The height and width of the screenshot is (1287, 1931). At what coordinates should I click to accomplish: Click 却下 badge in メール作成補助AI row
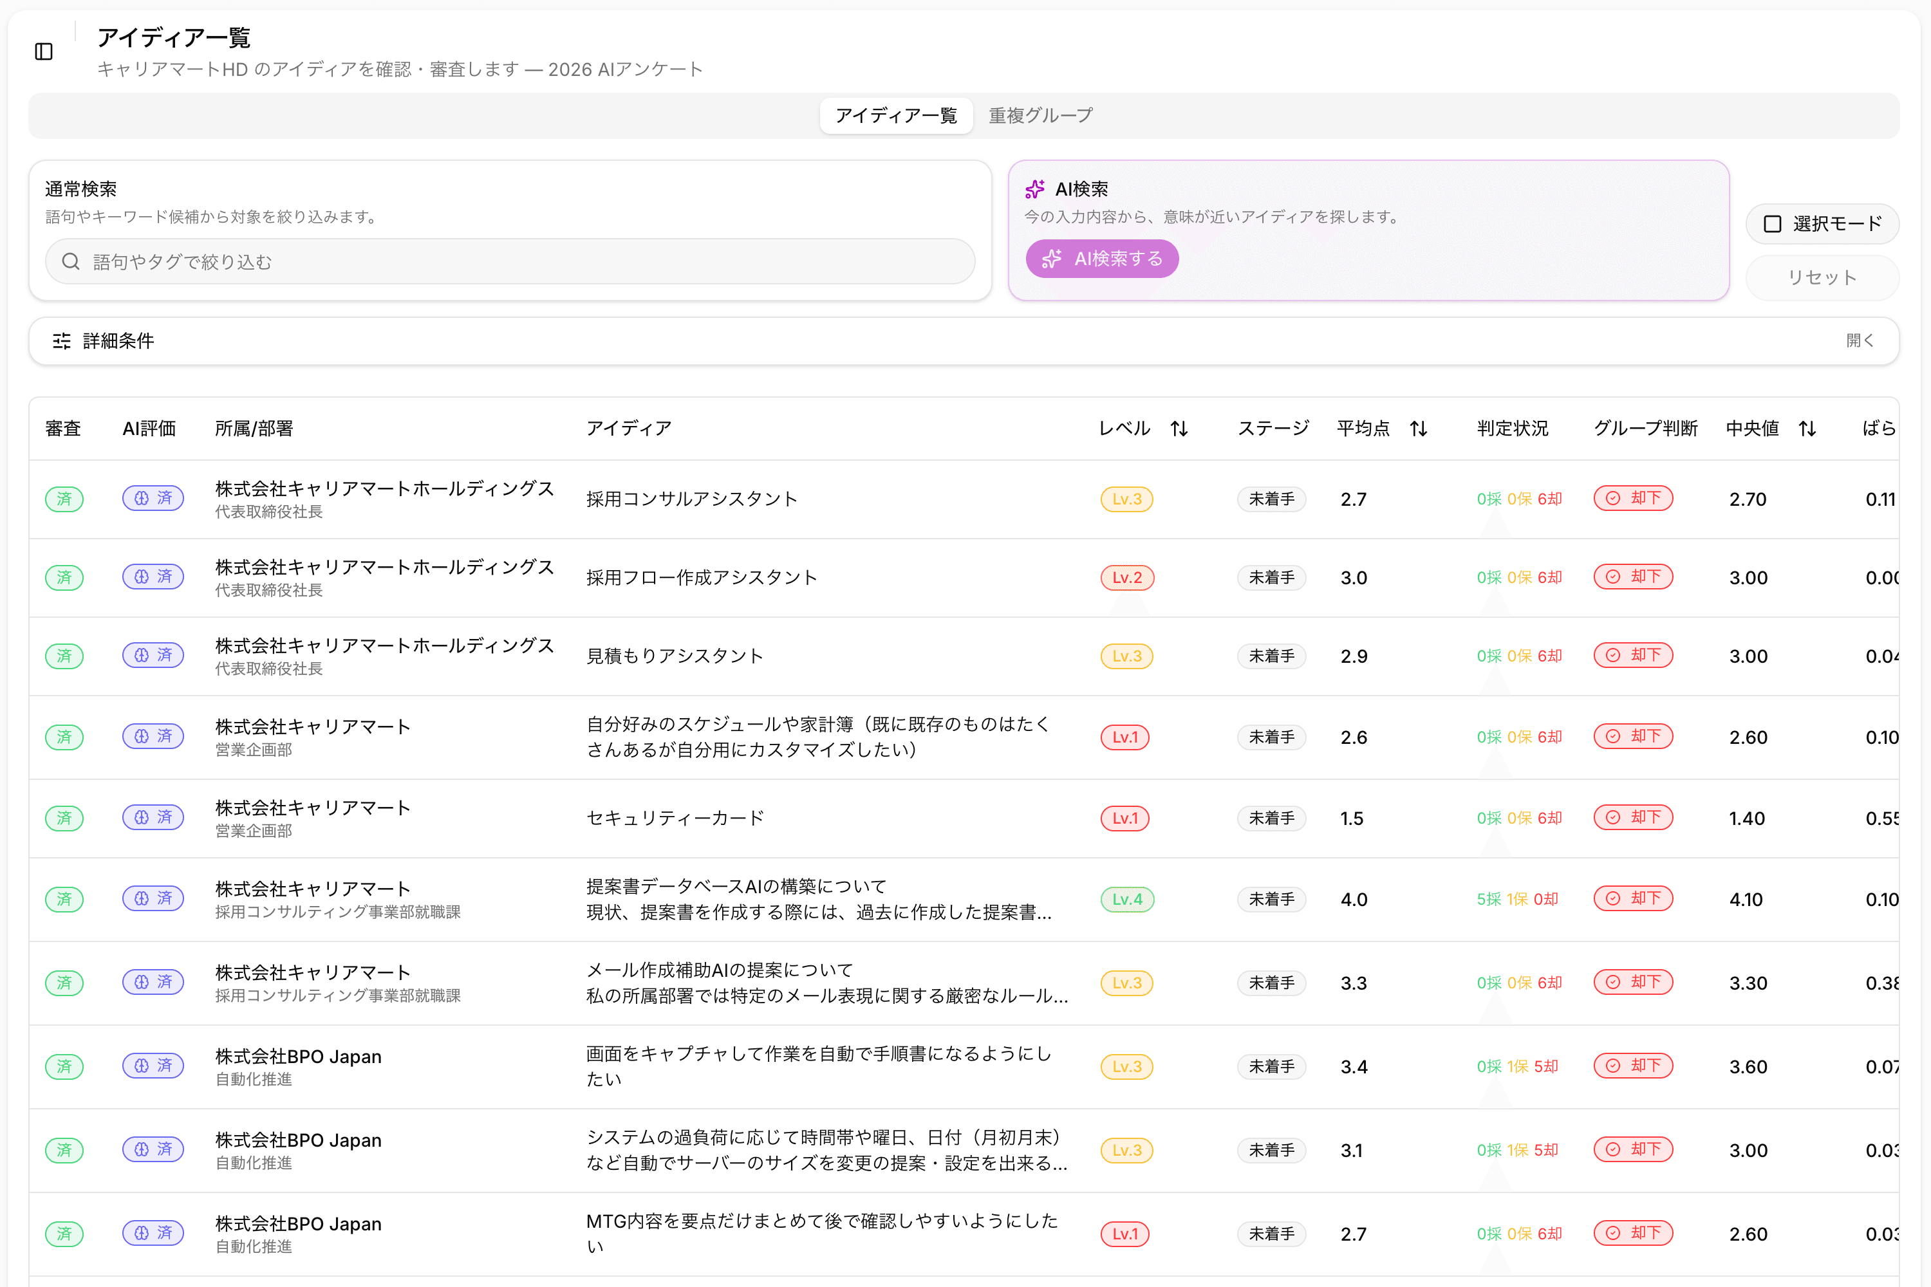coord(1633,983)
